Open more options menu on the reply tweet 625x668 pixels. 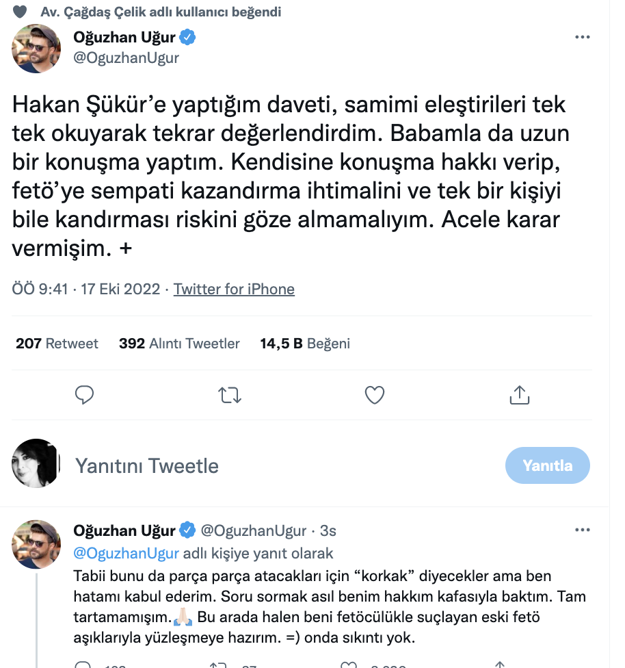click(x=583, y=528)
